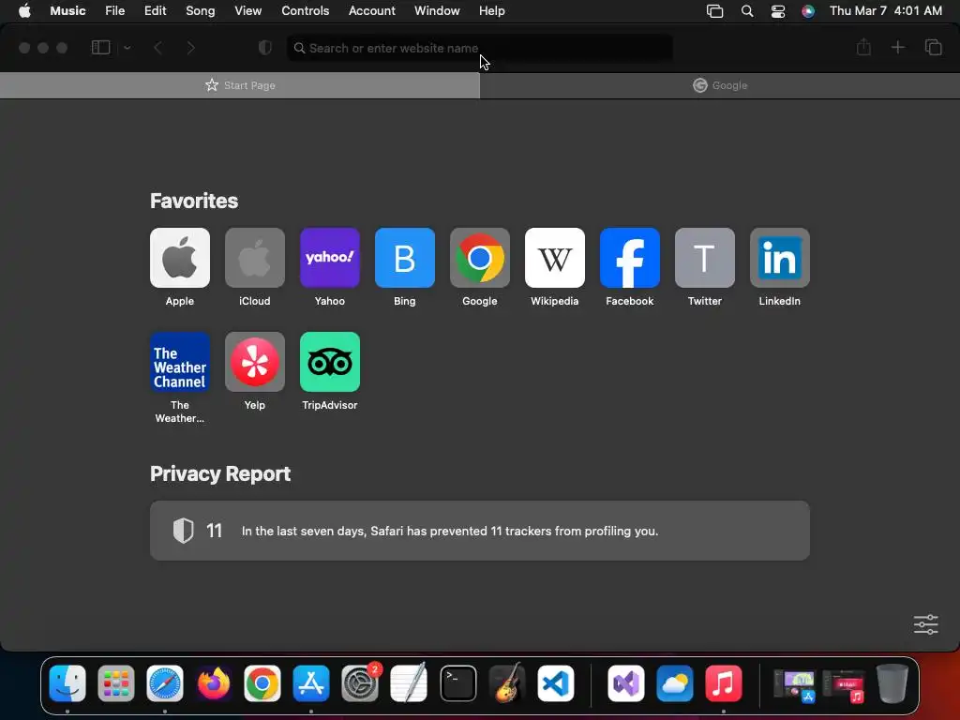Open the Help menu
960x720 pixels.
click(x=491, y=10)
